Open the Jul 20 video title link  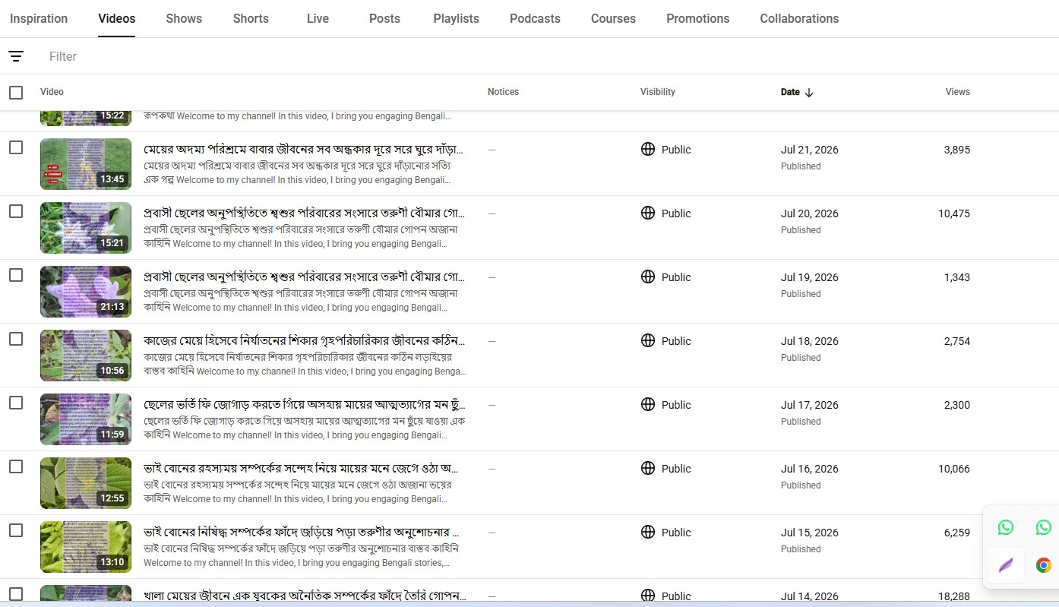click(x=304, y=213)
